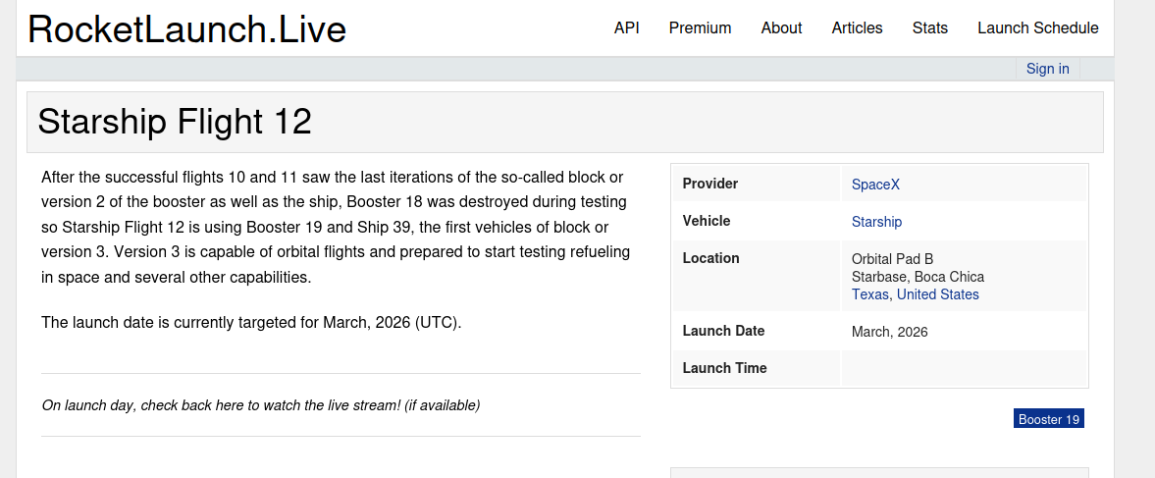Follow the Starship vehicle link
Image resolution: width=1155 pixels, height=478 pixels.
[x=876, y=222]
